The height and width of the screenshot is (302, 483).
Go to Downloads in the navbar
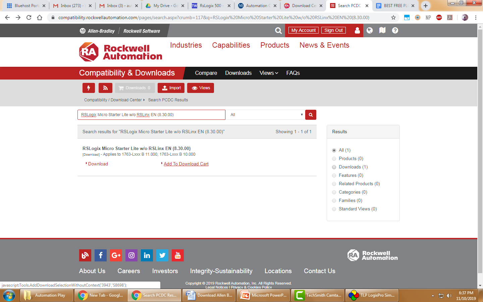(x=238, y=73)
